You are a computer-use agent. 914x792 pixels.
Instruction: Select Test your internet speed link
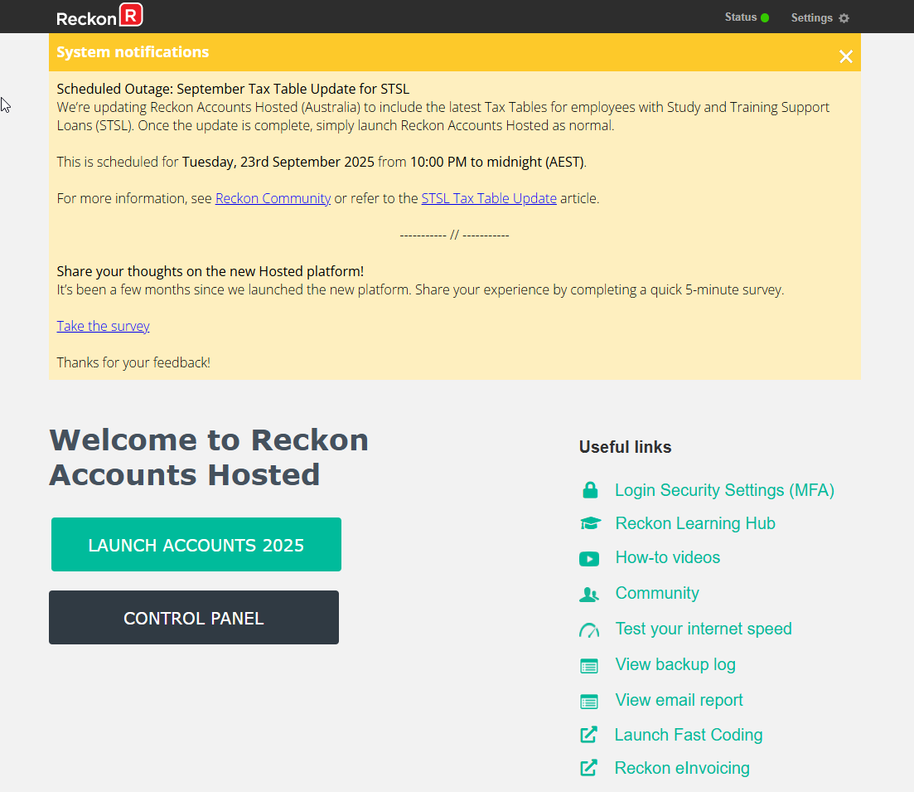point(704,629)
